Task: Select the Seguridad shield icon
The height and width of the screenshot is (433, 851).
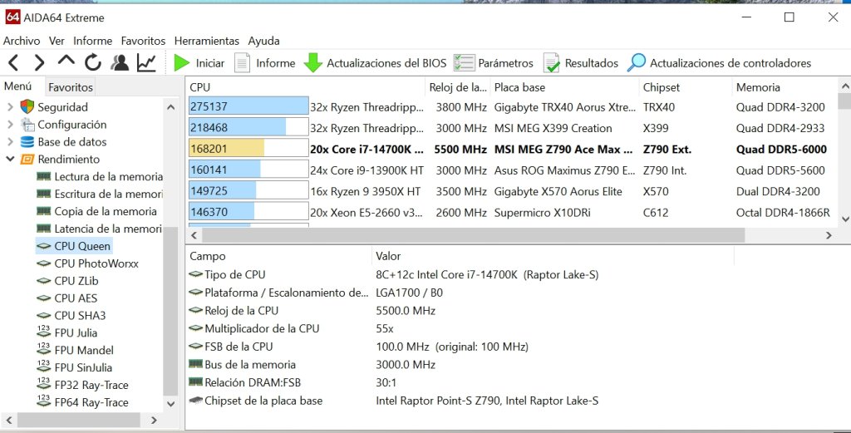Action: [27, 107]
